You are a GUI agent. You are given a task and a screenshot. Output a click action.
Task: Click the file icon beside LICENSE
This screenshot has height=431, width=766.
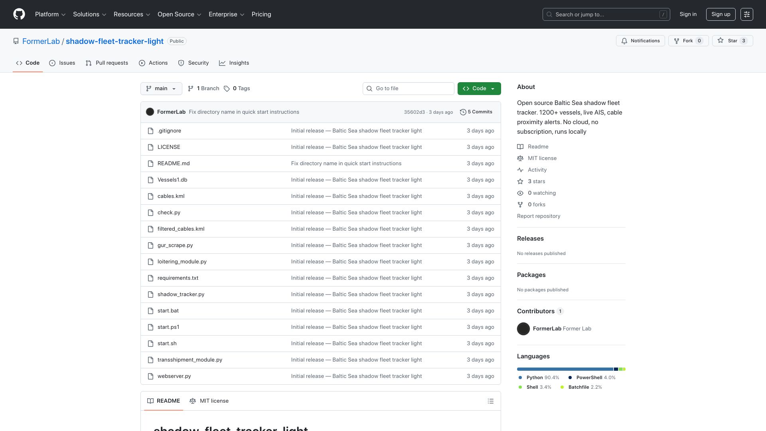coord(150,147)
